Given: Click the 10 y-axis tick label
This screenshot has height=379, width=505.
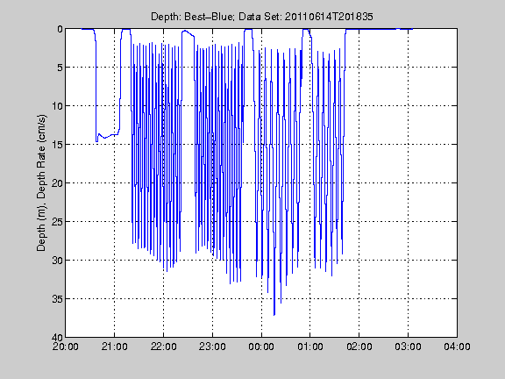Looking at the screenshot, I should (57, 106).
